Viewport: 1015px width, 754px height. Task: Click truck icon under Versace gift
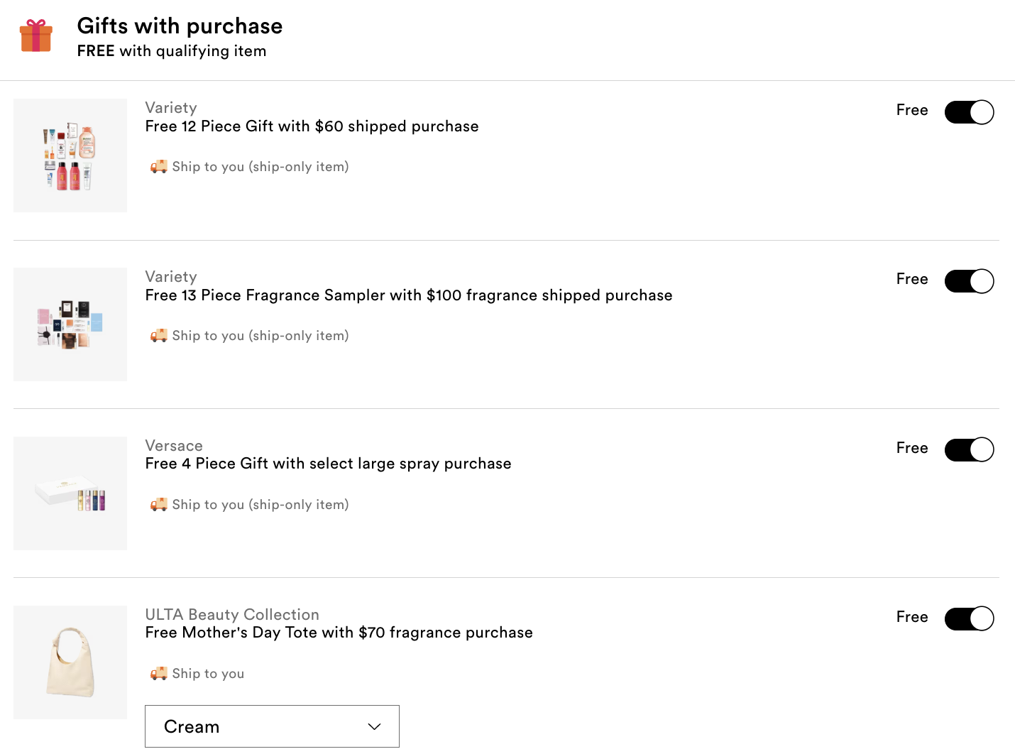158,505
